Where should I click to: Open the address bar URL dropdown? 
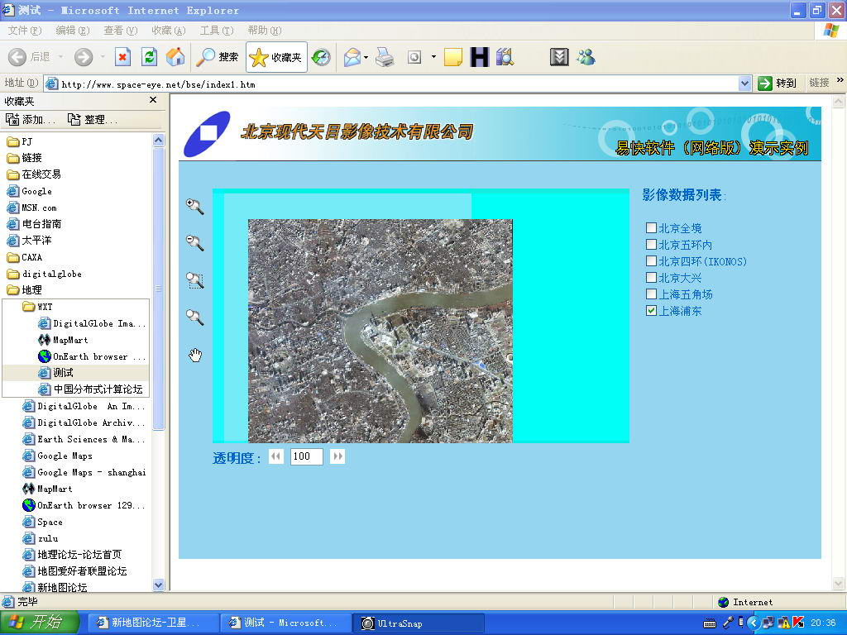[744, 84]
